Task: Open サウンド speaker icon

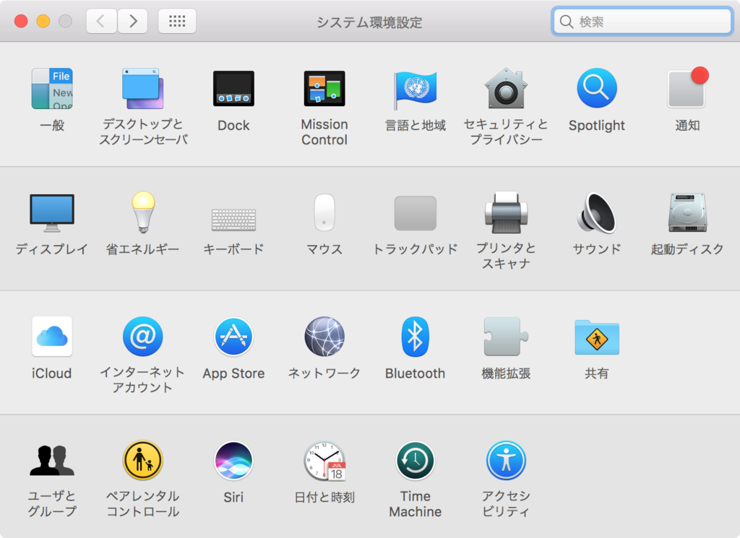Action: click(x=596, y=212)
